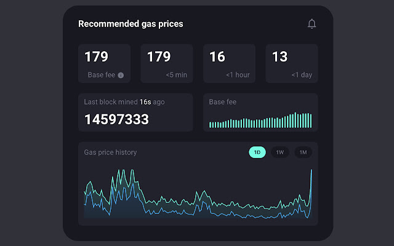394x246 pixels.
Task: Click the Gas price history label
Action: (x=110, y=153)
